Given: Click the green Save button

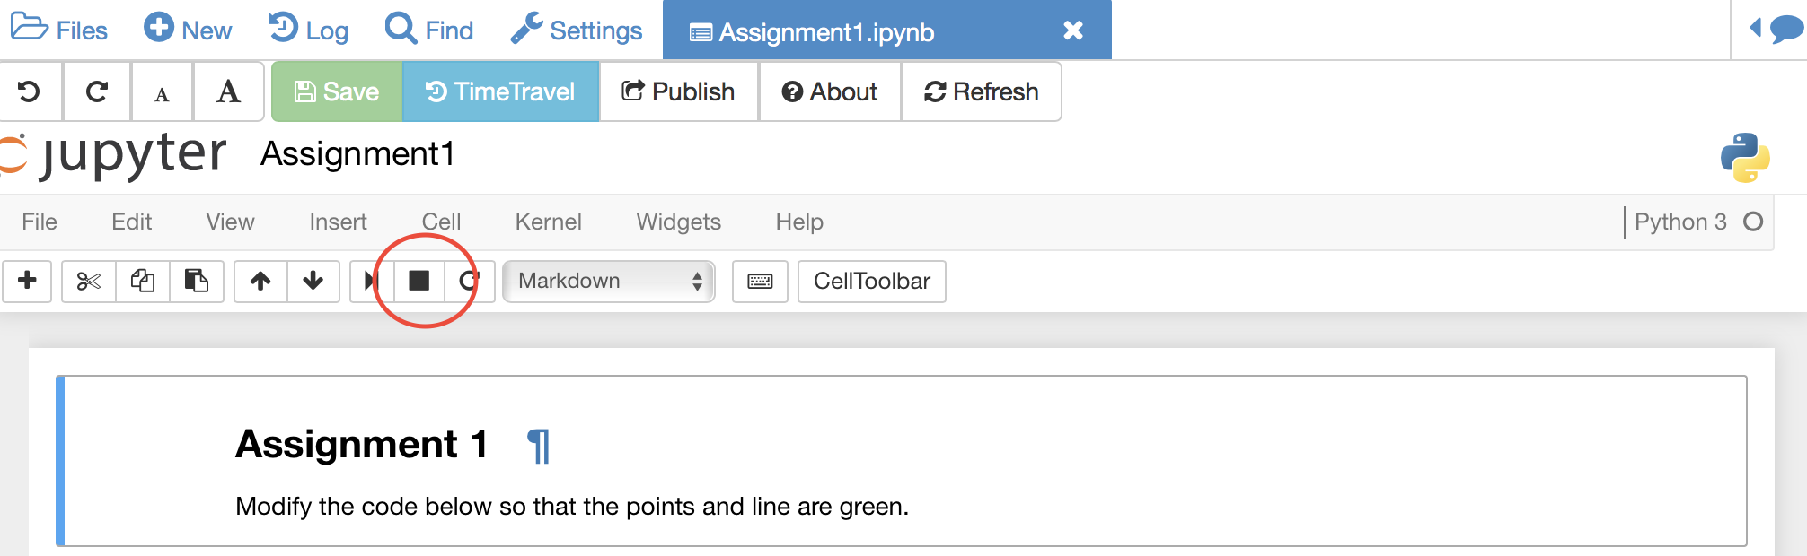Looking at the screenshot, I should (337, 91).
